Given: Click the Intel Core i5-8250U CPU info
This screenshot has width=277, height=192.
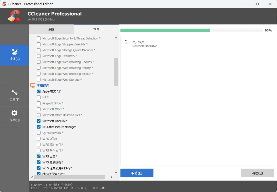Looking at the screenshot, I should tap(68, 188).
